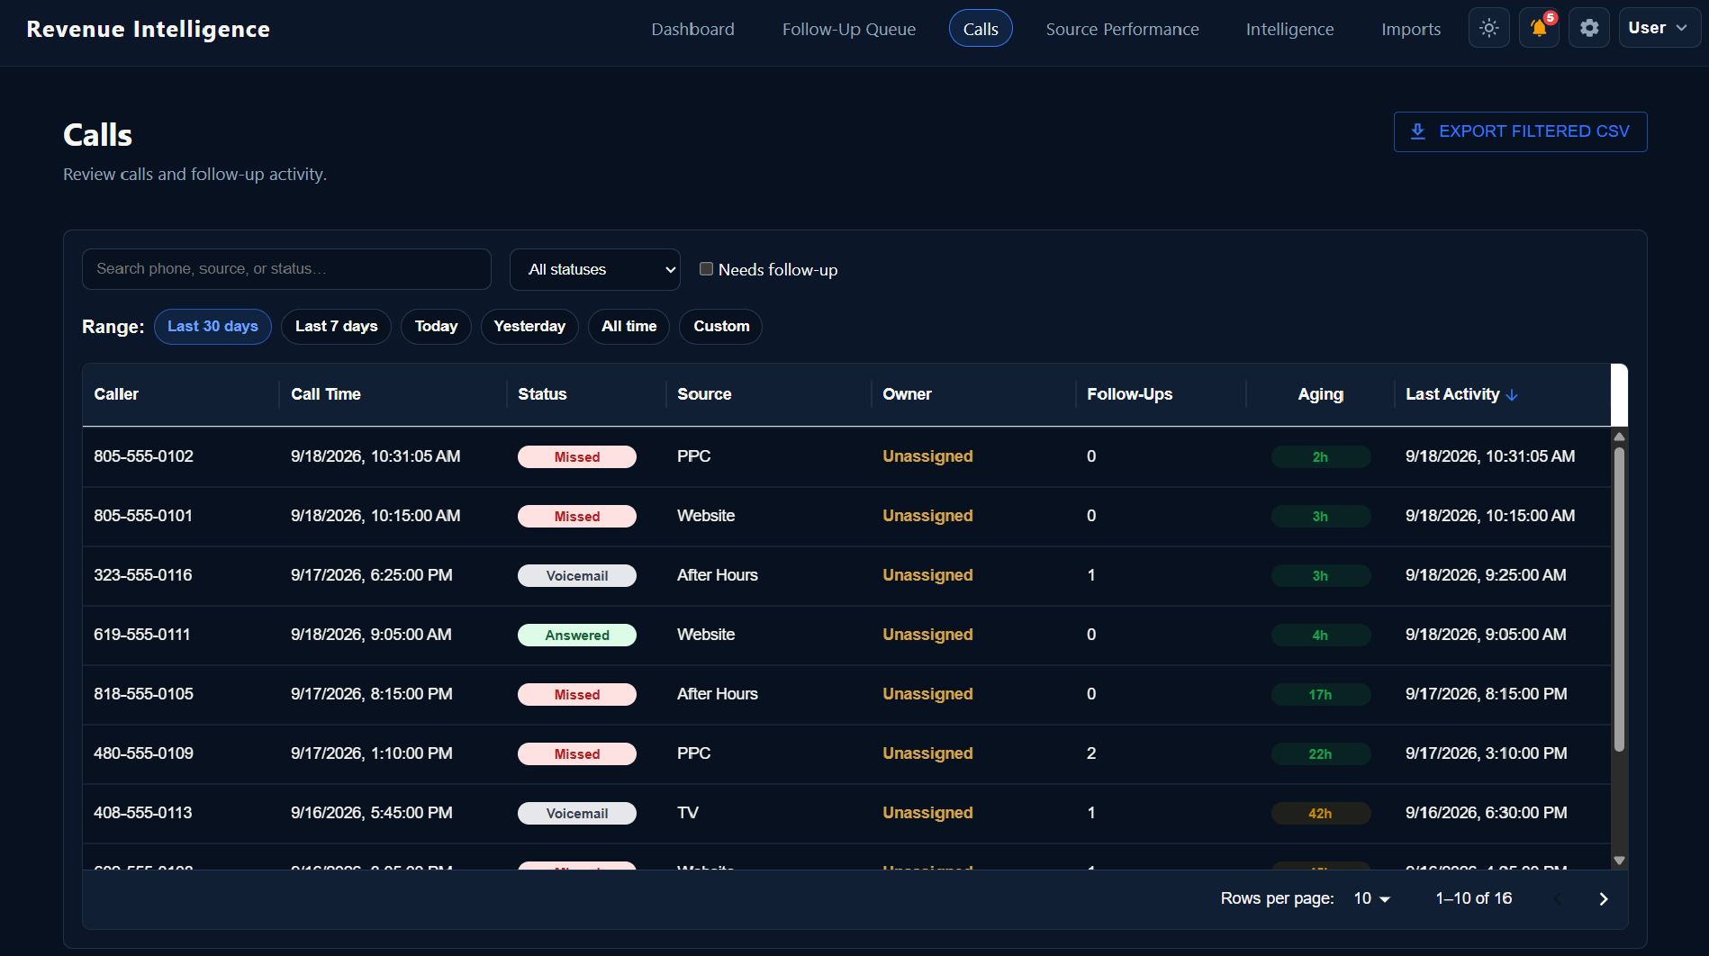
Task: Click the 42h aging badge
Action: (x=1320, y=814)
